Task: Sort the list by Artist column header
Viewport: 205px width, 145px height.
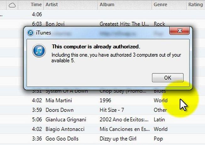Action: [x=71, y=5]
